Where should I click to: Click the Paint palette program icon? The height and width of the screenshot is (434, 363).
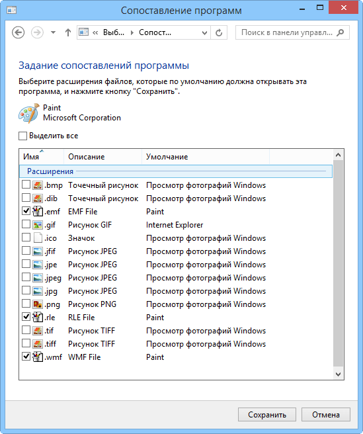(29, 113)
